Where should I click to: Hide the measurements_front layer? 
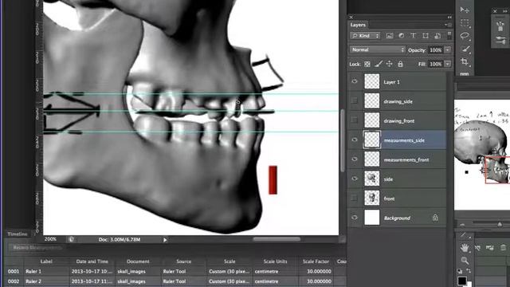click(355, 159)
